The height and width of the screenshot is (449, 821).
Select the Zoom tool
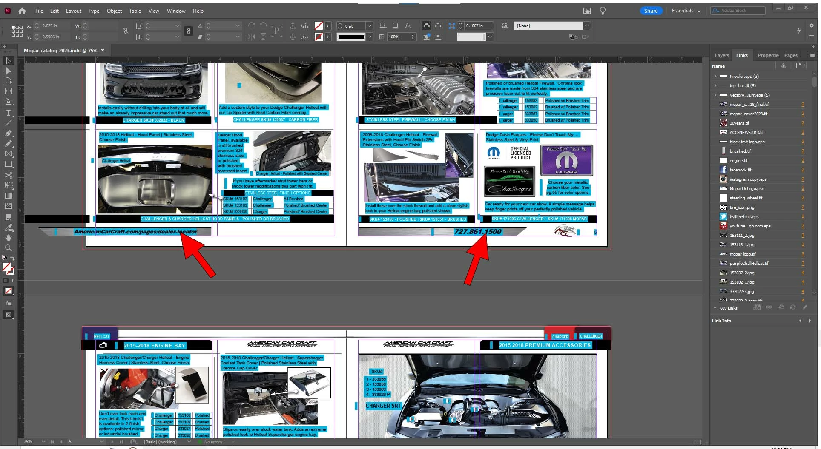[8, 248]
